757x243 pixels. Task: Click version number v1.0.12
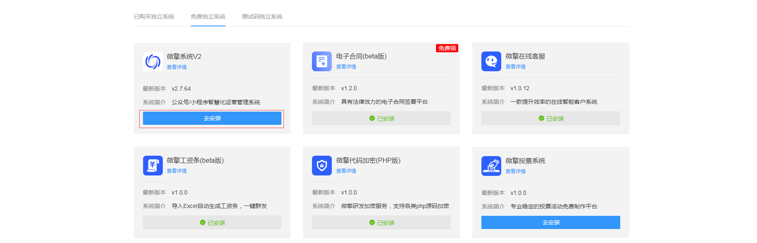tap(520, 88)
